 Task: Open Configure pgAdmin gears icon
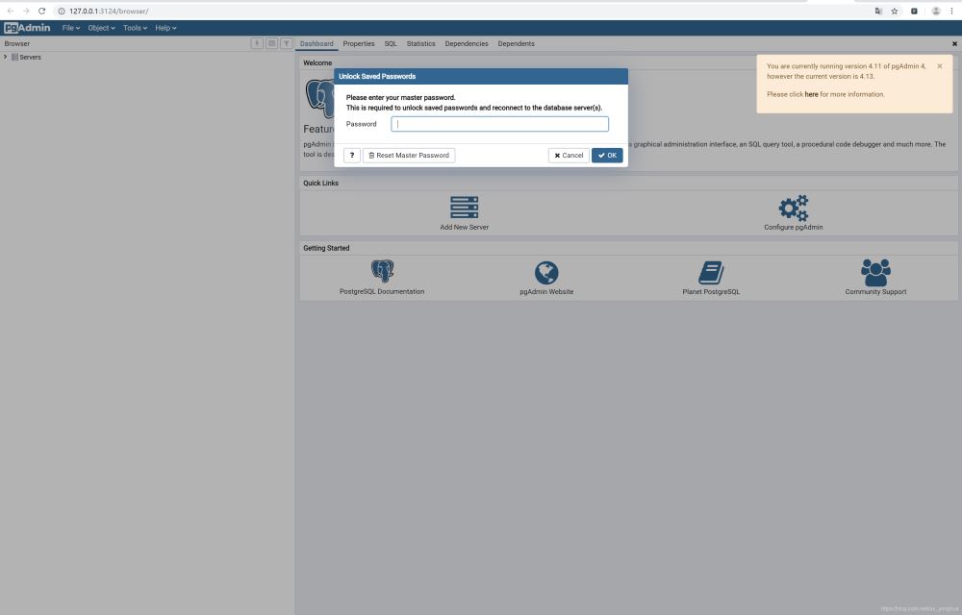pyautogui.click(x=794, y=208)
